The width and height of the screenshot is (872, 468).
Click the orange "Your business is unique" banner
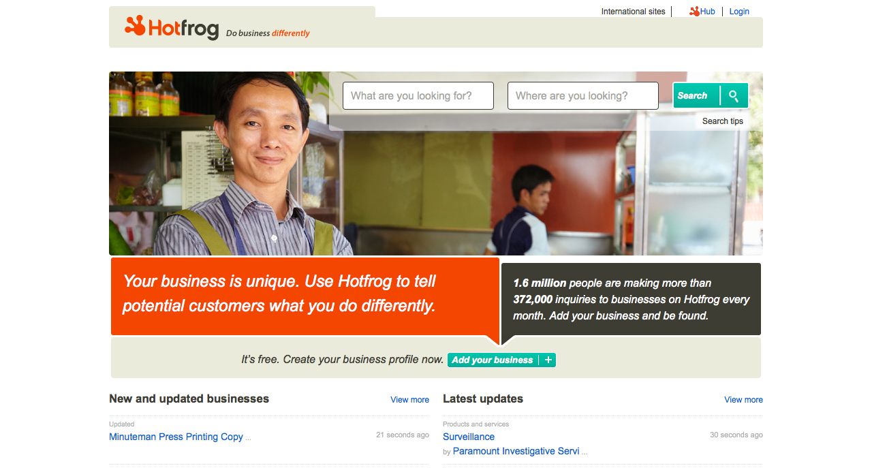pos(305,296)
